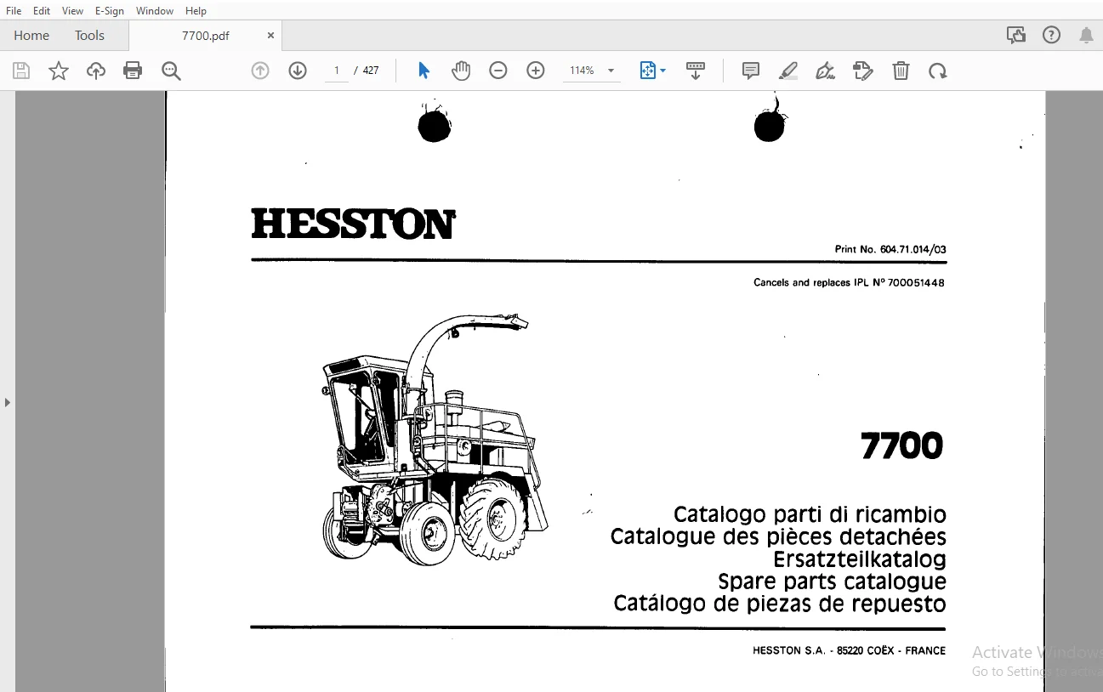Screen dimensions: 1103x692
Task: Rotate the page clockwise
Action: coord(938,71)
